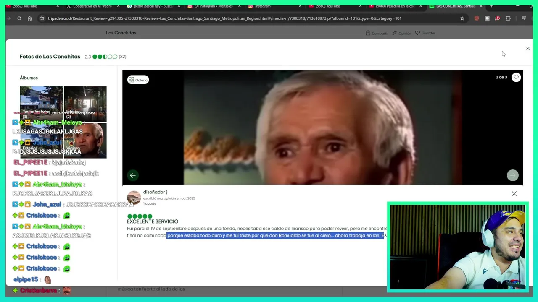The width and height of the screenshot is (538, 302).
Task: Open the Exterior album thumbnail
Action: 42,141
